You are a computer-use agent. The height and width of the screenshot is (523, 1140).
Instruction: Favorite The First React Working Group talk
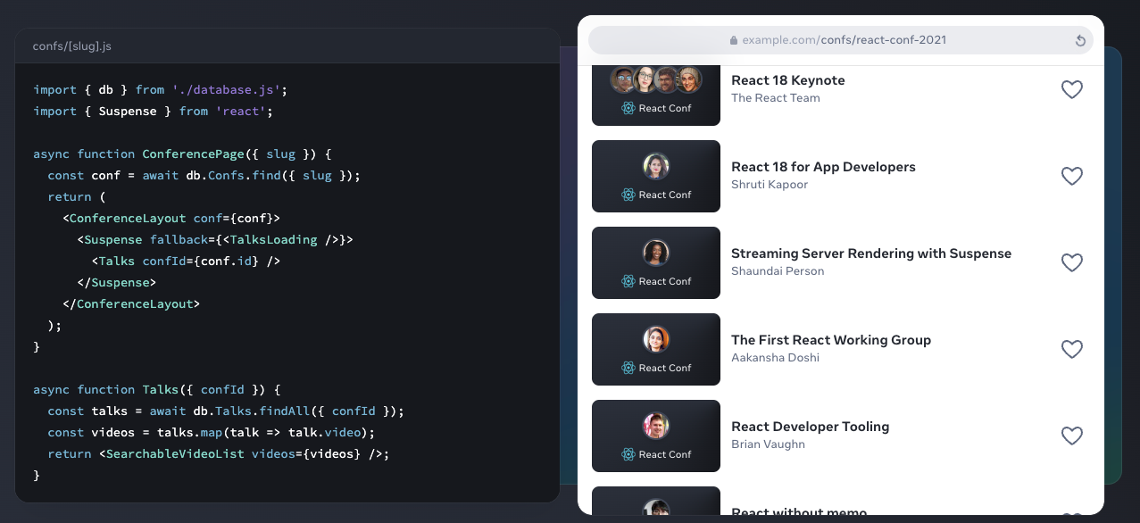(1071, 349)
